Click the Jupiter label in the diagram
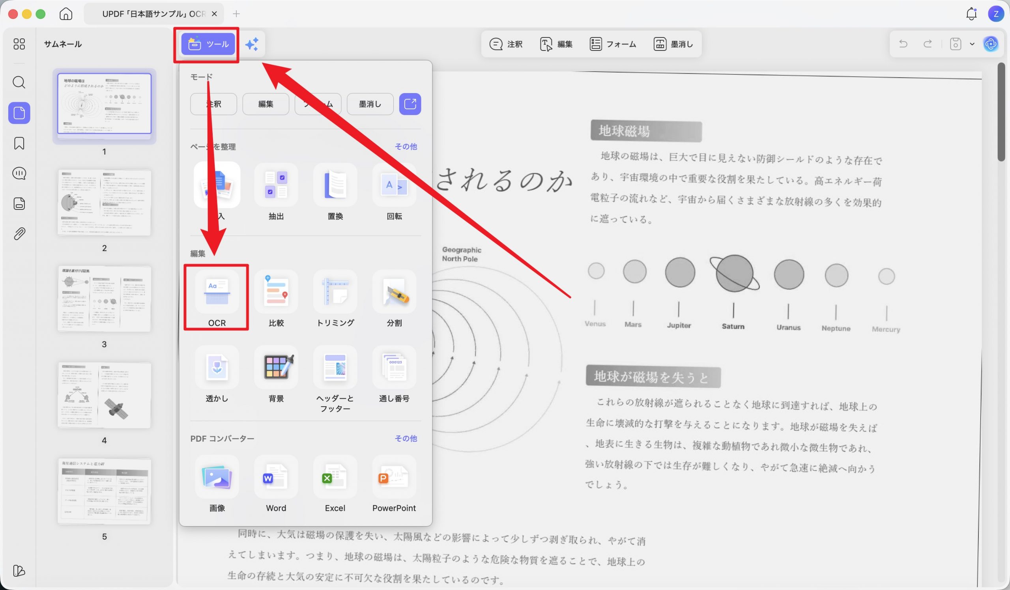The height and width of the screenshot is (590, 1010). click(679, 325)
